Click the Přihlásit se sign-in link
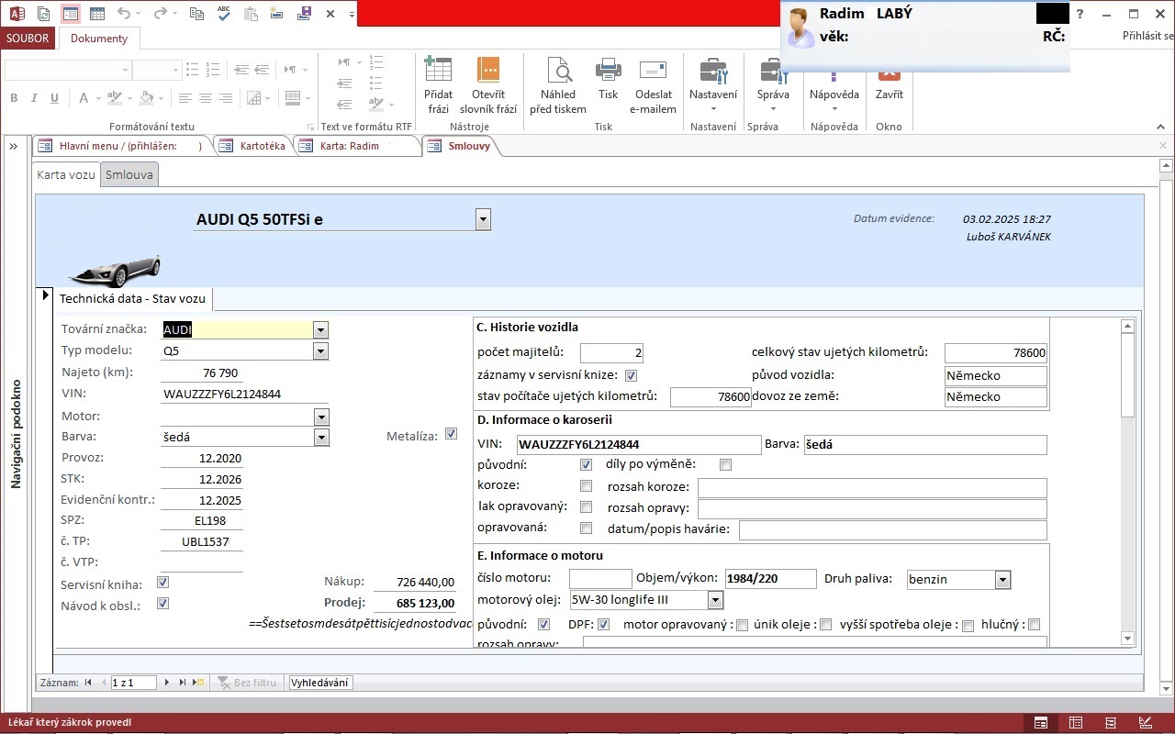 click(x=1148, y=37)
